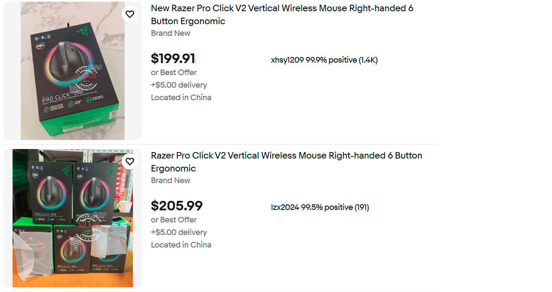This screenshot has height=292, width=552.
Task: Click the (191) feedback count
Action: coord(362,207)
